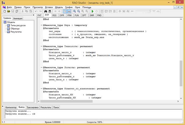Viewport: 185px width, 125px height.
Task: Switch to the OPR editor tab
Action: [x=62, y=15]
